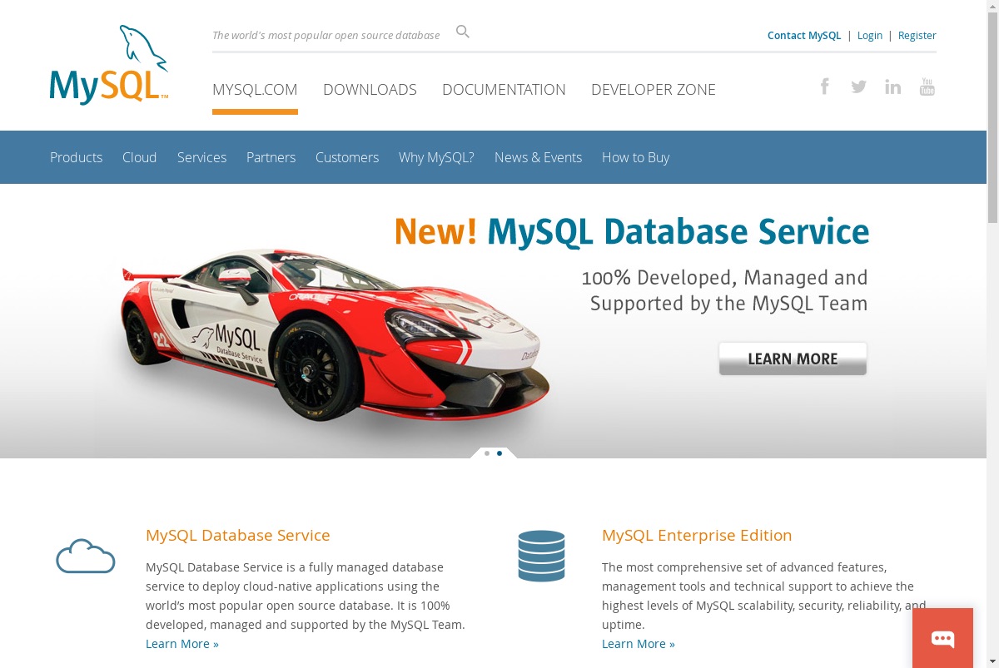Open the MySQL Database Service heading link
Viewport: 999px width, 668px height.
point(238,535)
